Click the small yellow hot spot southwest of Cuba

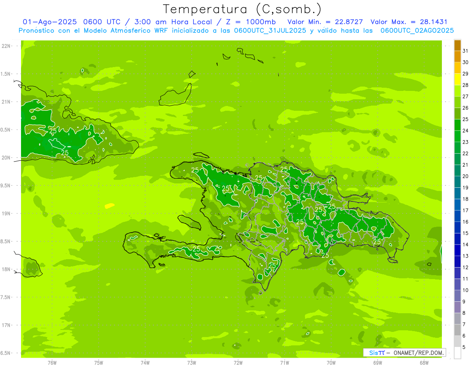[x=109, y=206]
